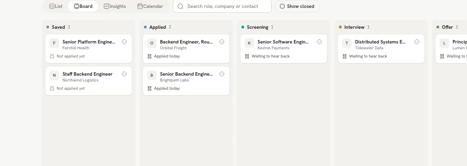Click Orbital Freight company name

click(173, 48)
